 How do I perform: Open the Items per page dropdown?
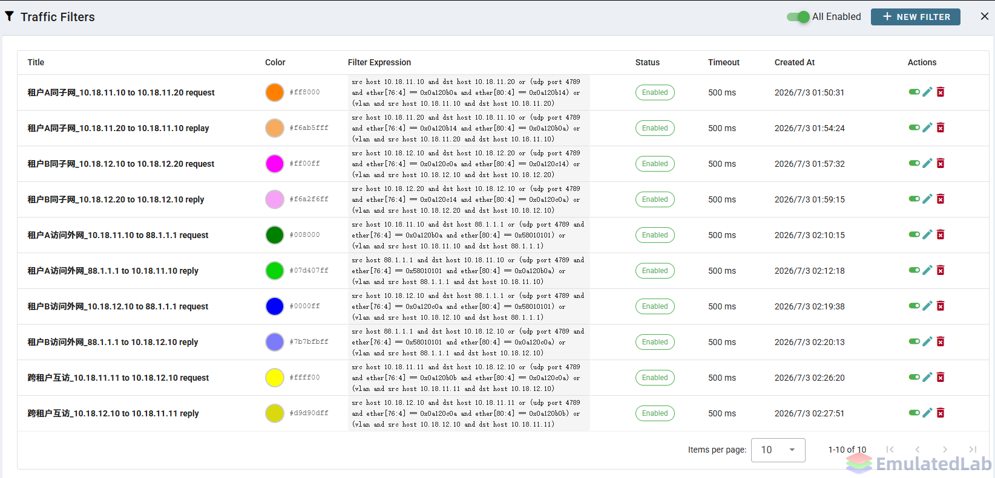(x=778, y=450)
